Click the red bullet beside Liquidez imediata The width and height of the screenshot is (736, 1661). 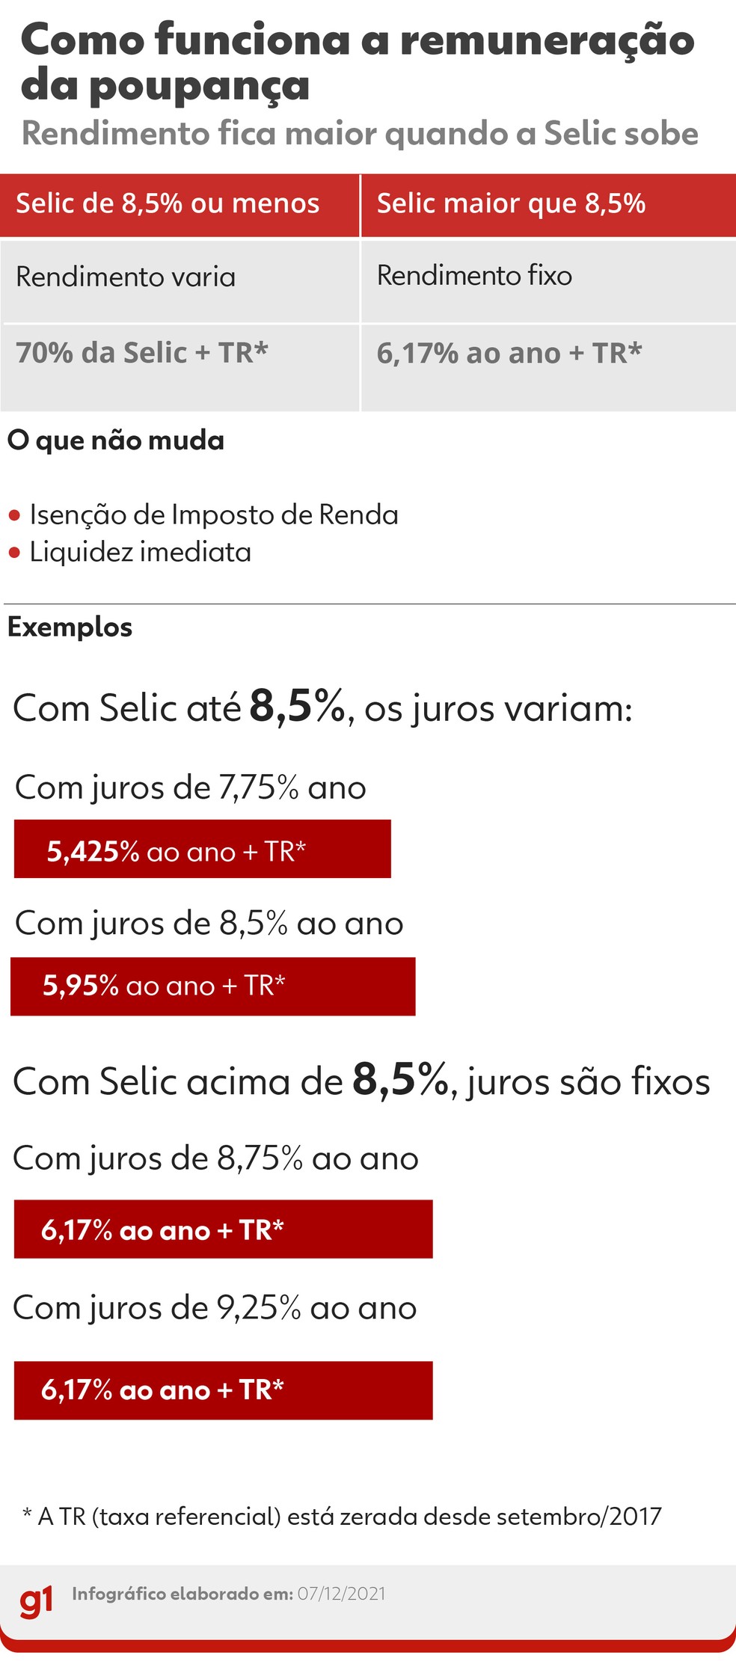point(14,553)
